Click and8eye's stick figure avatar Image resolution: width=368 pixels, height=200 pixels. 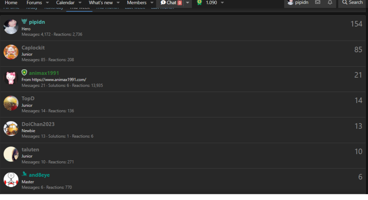point(11,179)
